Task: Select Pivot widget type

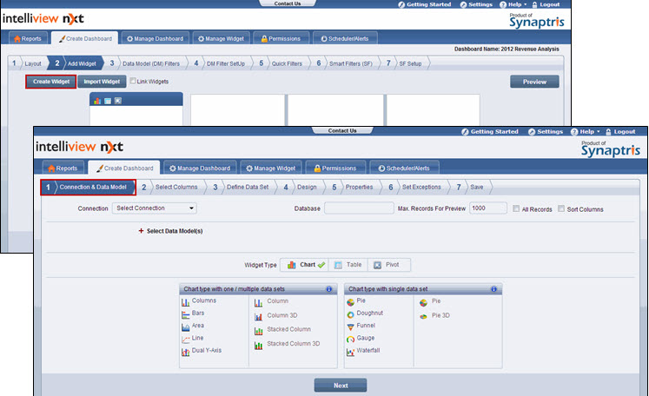Action: 388,265
